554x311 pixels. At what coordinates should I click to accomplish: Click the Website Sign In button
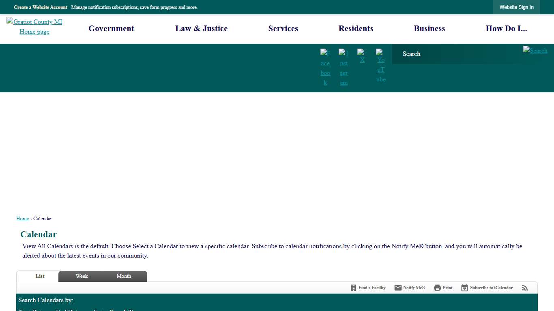516,7
